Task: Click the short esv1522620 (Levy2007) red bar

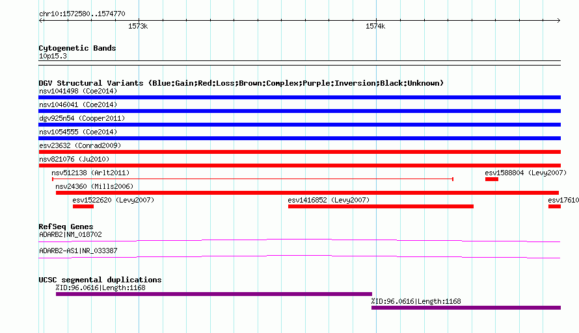Action: (83, 206)
